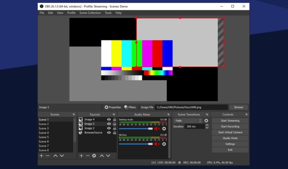The width and height of the screenshot is (288, 169).
Task: Open the Profile menu
Action: pos(71,13)
